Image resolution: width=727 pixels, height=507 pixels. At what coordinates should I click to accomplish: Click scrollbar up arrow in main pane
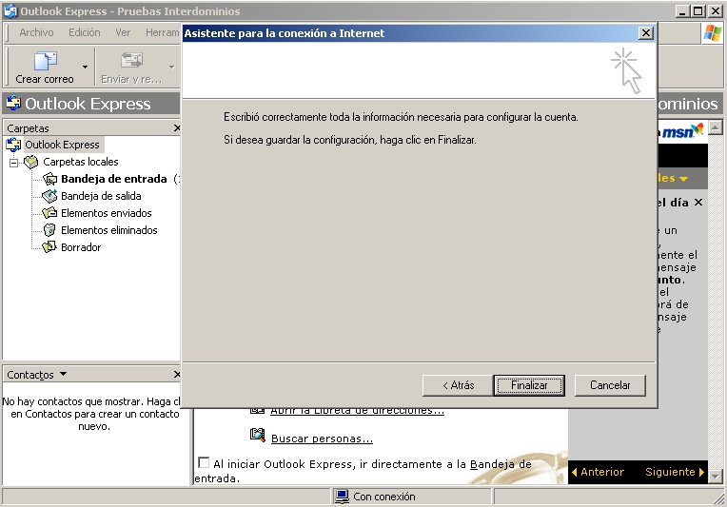(716, 127)
